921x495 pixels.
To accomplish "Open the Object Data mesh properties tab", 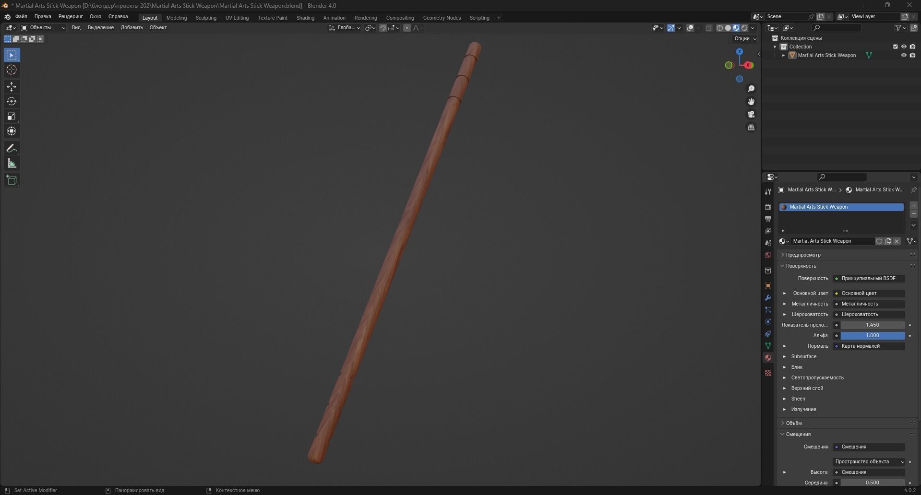I will (768, 345).
